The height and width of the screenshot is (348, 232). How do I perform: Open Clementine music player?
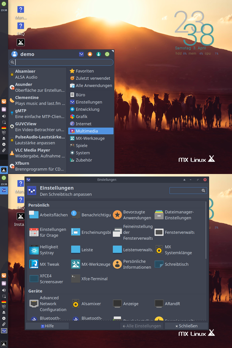pyautogui.click(x=38, y=100)
